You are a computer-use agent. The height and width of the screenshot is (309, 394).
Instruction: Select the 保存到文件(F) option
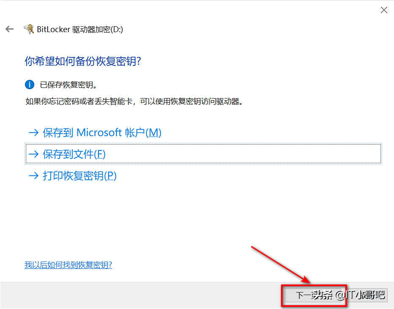(x=203, y=153)
